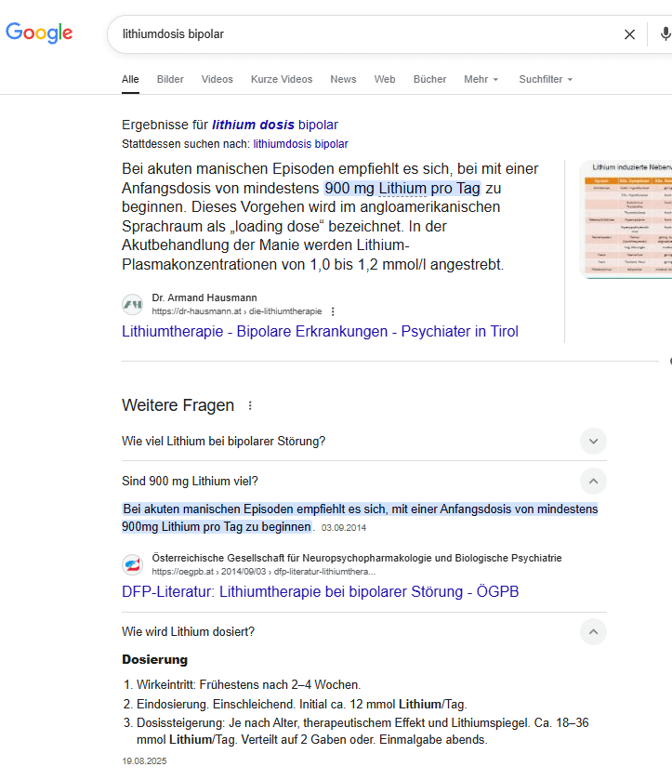This screenshot has width=672, height=780.
Task: Click the Dr. Armand Hausmann site favicon
Action: 133,305
